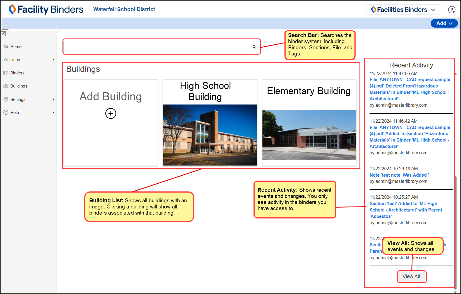This screenshot has height=294, width=461.
Task: Open Help menu item
Action: coord(15,113)
